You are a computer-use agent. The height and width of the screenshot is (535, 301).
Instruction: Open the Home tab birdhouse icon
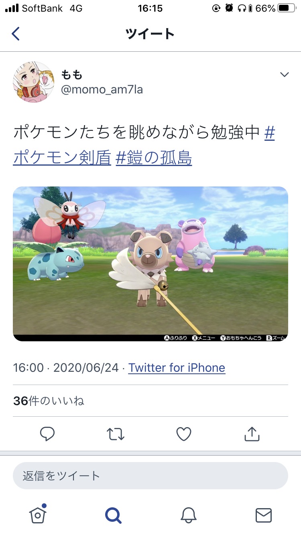[38, 515]
